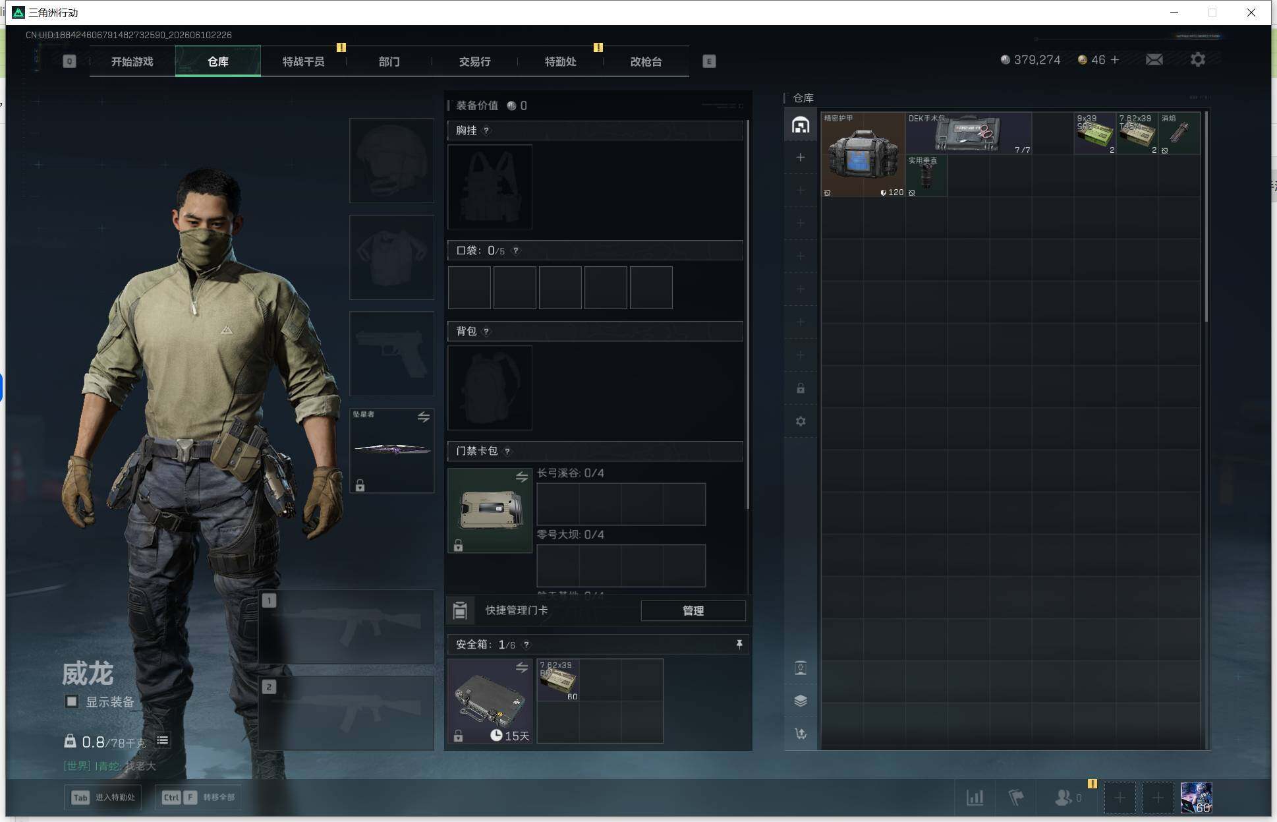Click the 零号大坝 card slots
Viewport: 1277px width, 822px height.
(621, 566)
